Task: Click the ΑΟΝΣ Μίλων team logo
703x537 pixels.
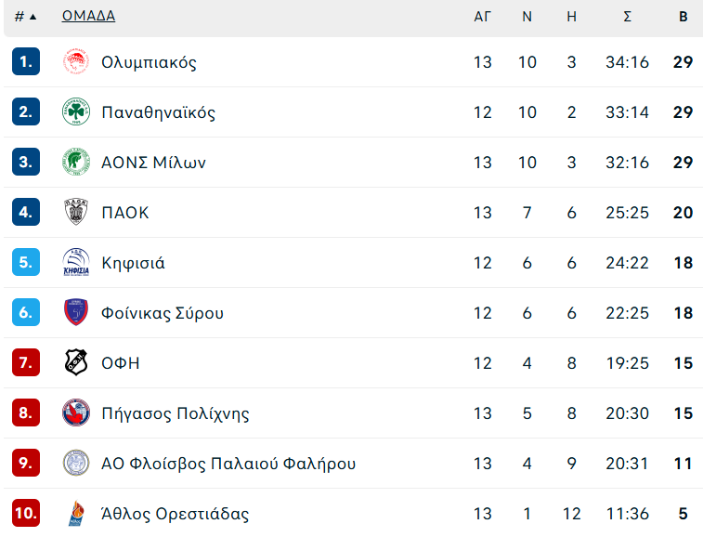Action: click(x=75, y=163)
